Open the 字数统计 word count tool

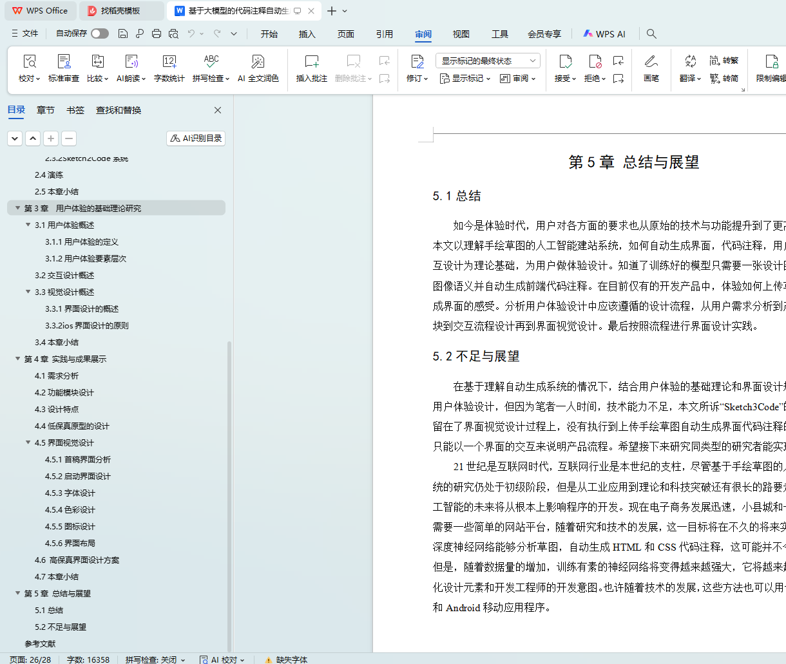pyautogui.click(x=169, y=68)
